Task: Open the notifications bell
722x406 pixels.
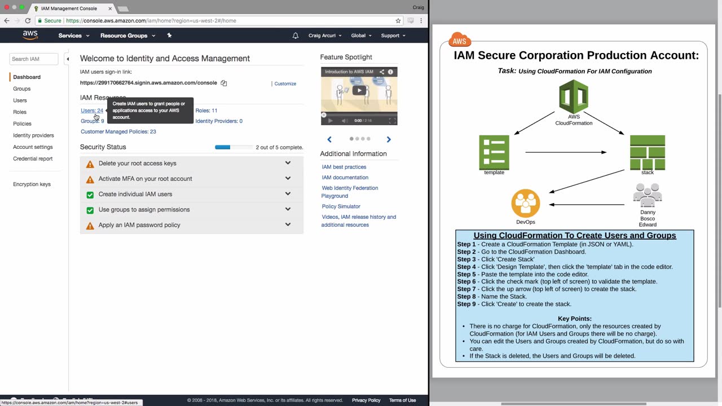Action: [x=296, y=36]
